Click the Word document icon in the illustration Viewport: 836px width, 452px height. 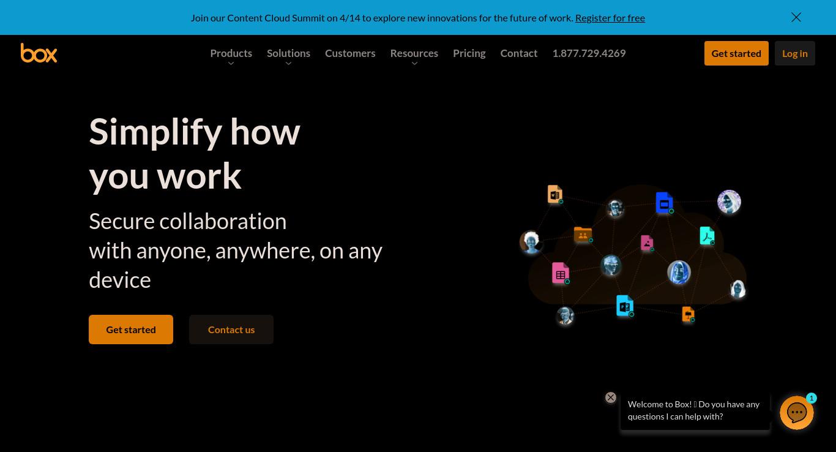(x=555, y=194)
